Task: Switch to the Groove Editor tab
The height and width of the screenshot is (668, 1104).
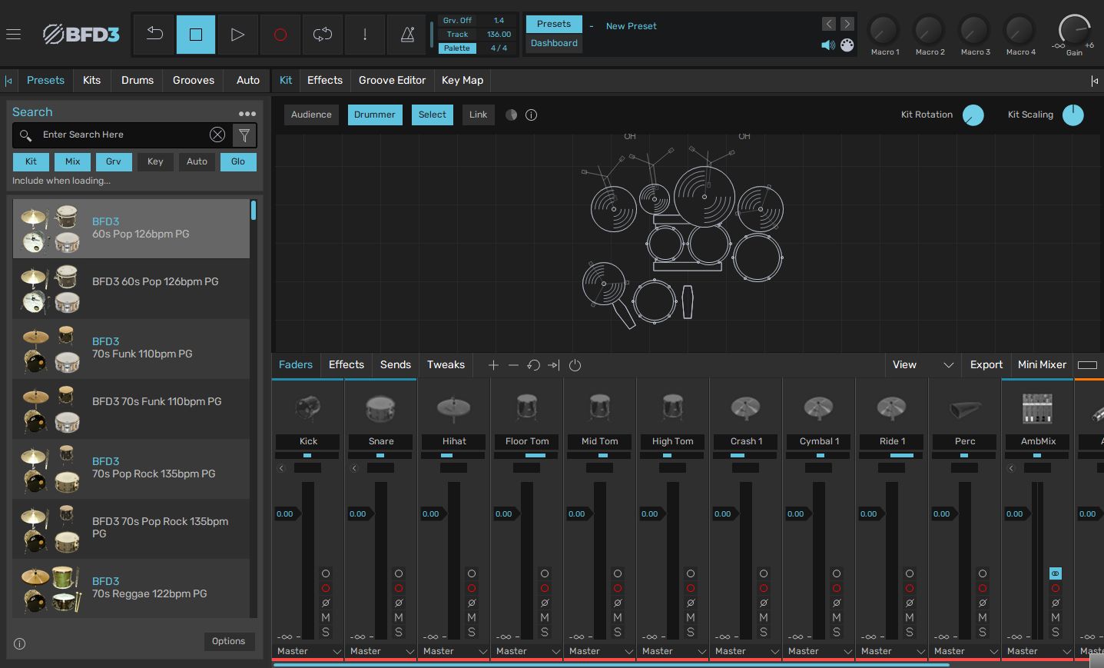Action: tap(392, 80)
